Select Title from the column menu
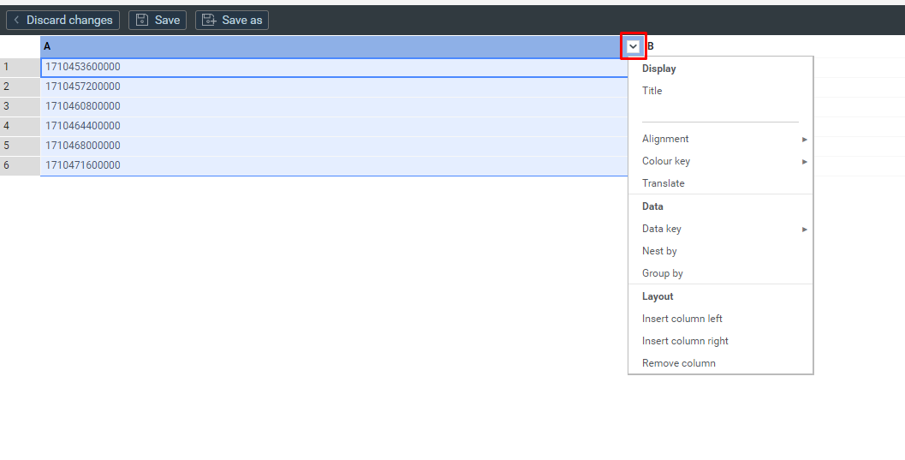 (652, 91)
